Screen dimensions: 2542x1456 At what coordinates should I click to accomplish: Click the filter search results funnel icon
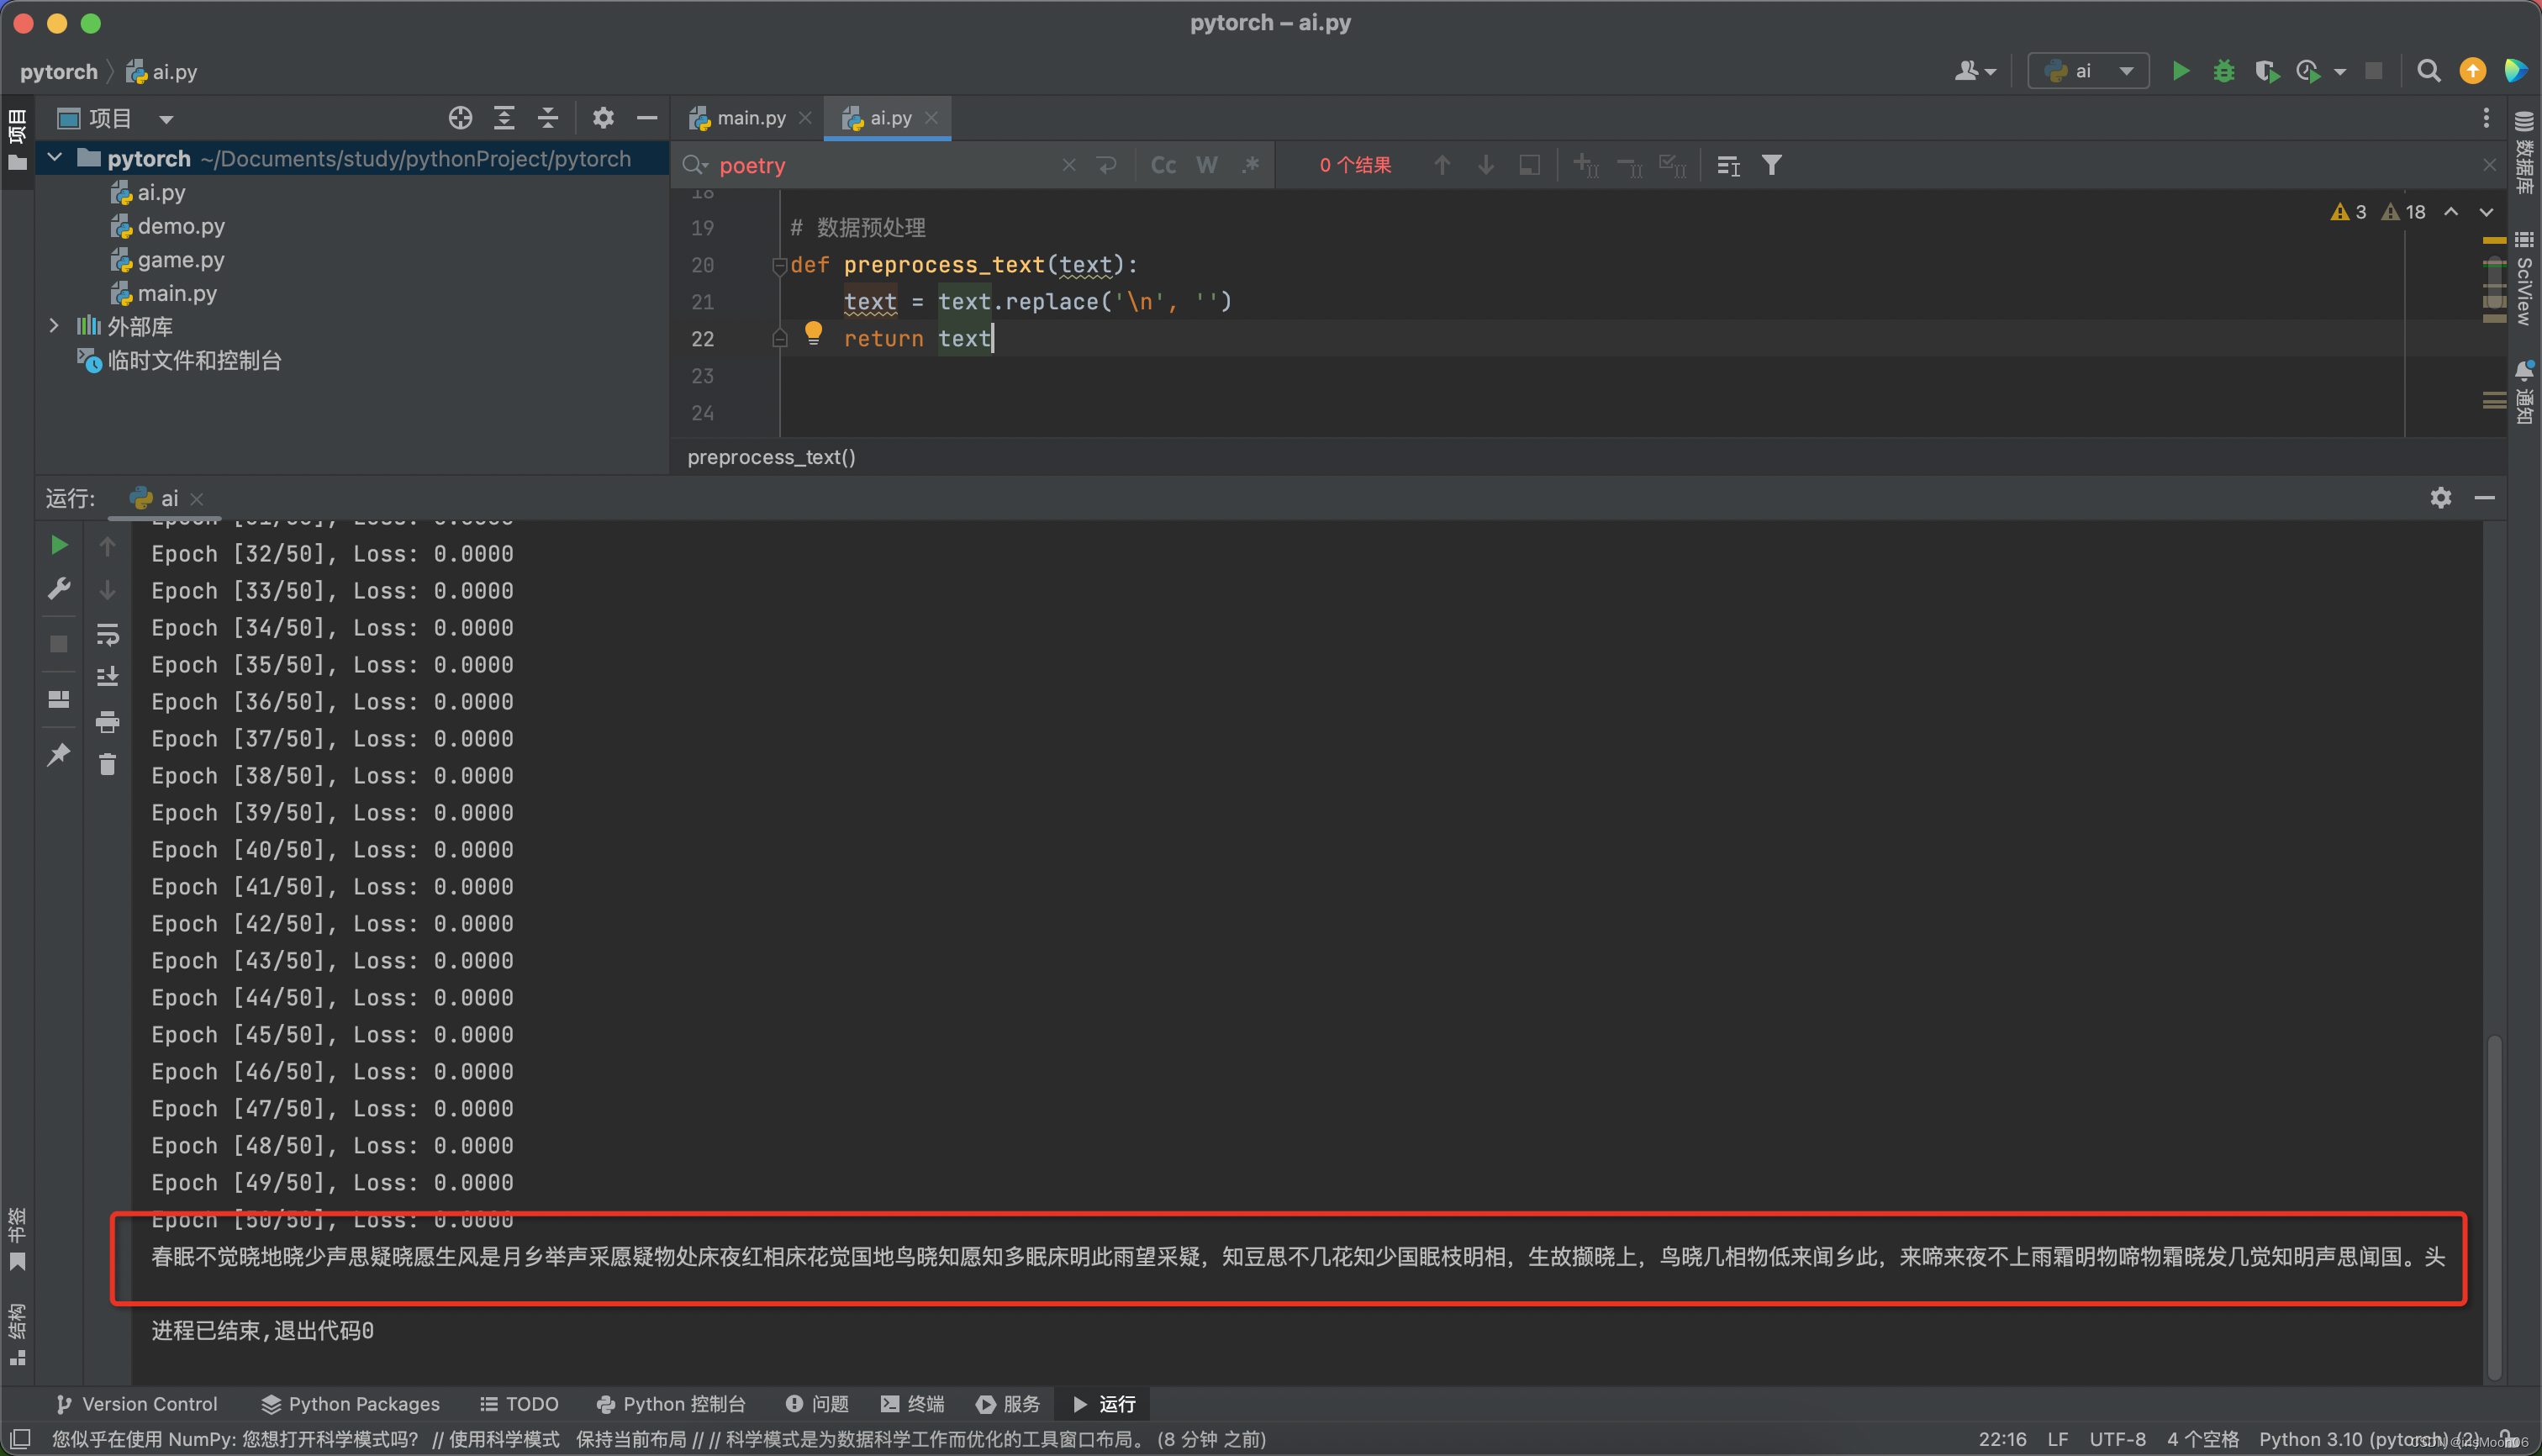(1771, 165)
